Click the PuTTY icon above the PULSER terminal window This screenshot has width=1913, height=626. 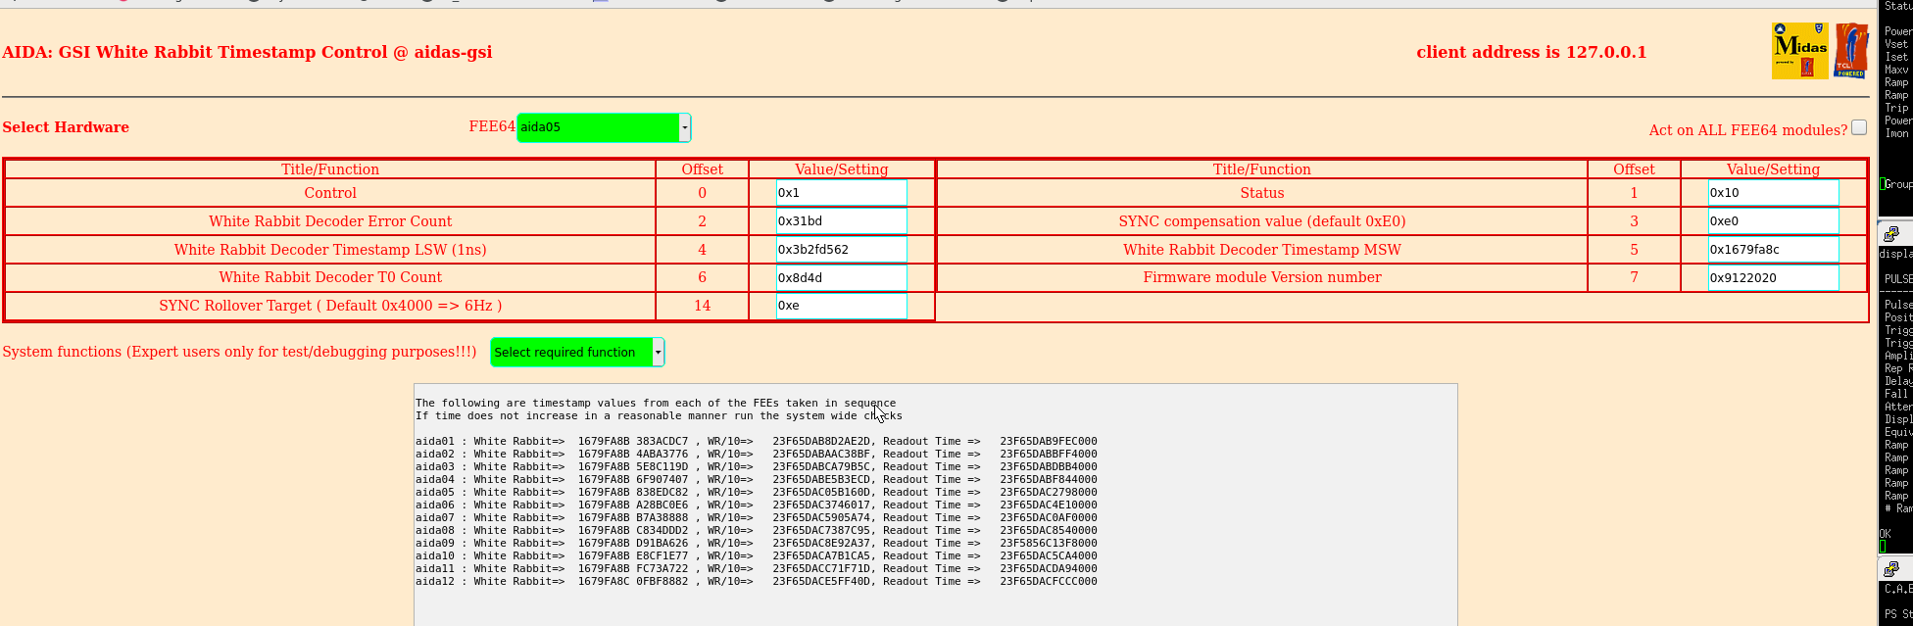(1891, 233)
